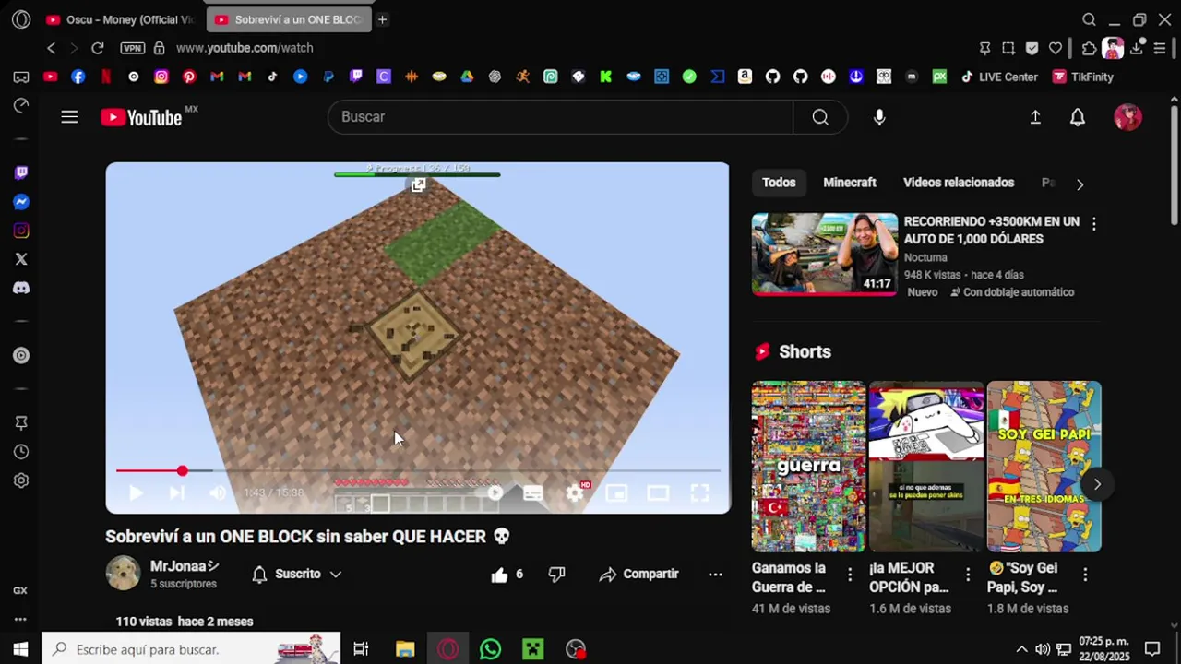This screenshot has width=1181, height=664.
Task: Open the browser snapshot tool icon
Action: click(x=1008, y=48)
